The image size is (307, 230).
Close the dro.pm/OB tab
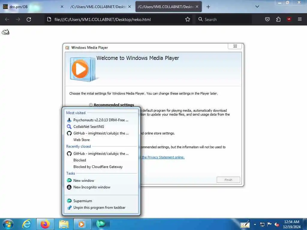point(62,7)
